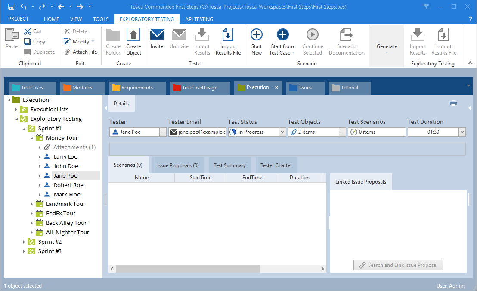Click the Import Results File icon in Tester group
Image resolution: width=477 pixels, height=291 pixels.
pyautogui.click(x=228, y=35)
